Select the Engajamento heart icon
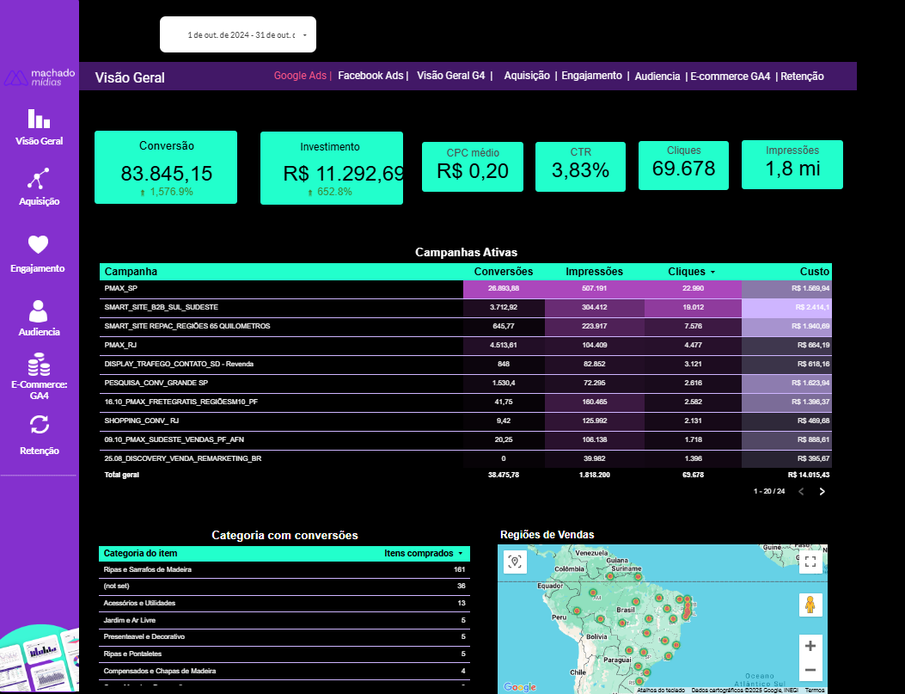The height and width of the screenshot is (694, 905). coord(39,245)
